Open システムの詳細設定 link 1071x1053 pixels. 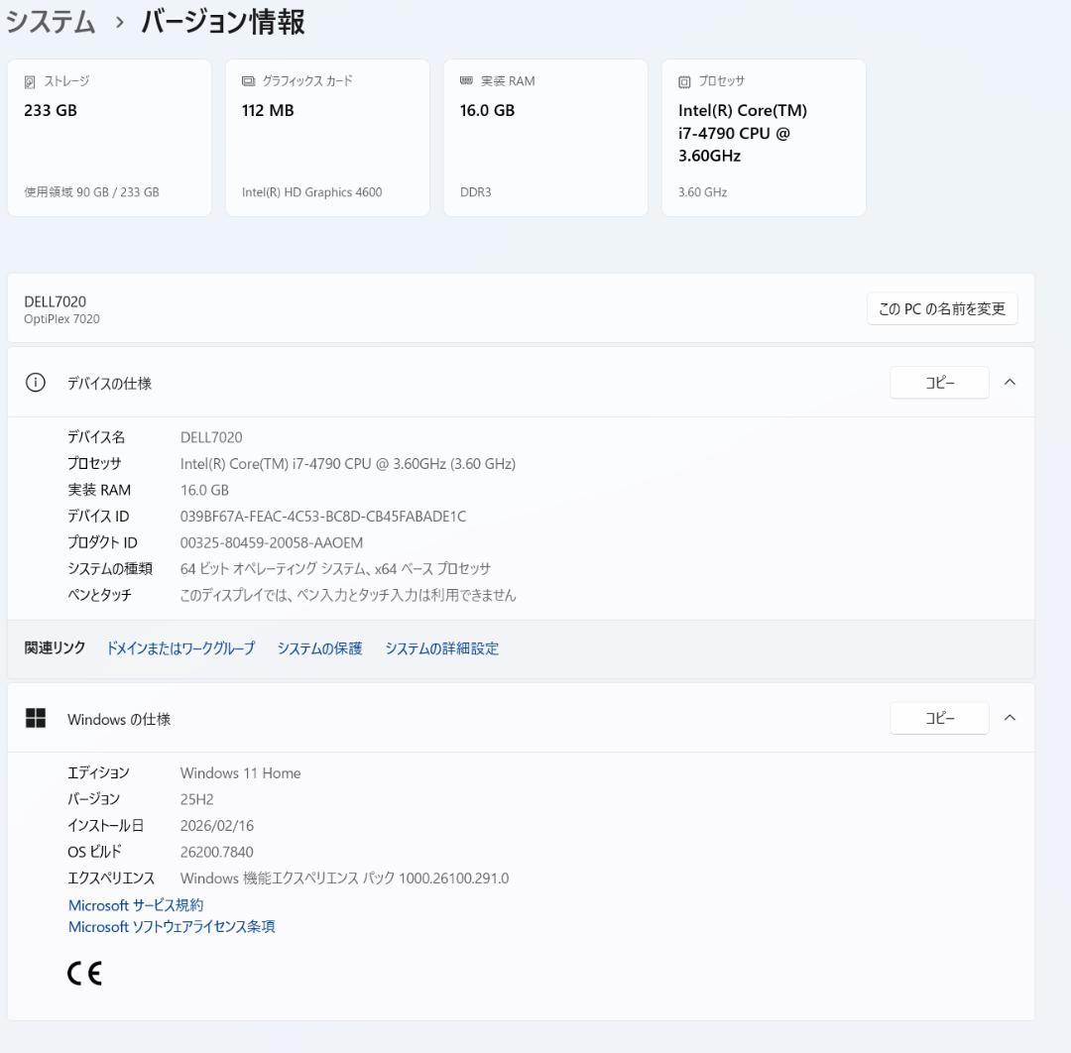tap(442, 648)
